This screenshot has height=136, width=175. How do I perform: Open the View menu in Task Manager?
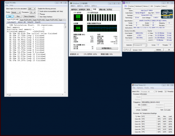pyautogui.click(x=87, y=6)
